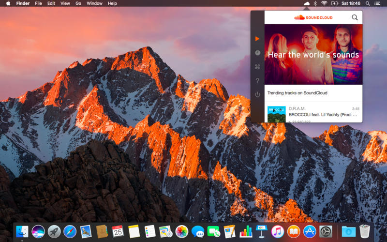Image resolution: width=387 pixels, height=242 pixels.
Task: Click the Sat 18:46 clock
Action: [x=351, y=3]
